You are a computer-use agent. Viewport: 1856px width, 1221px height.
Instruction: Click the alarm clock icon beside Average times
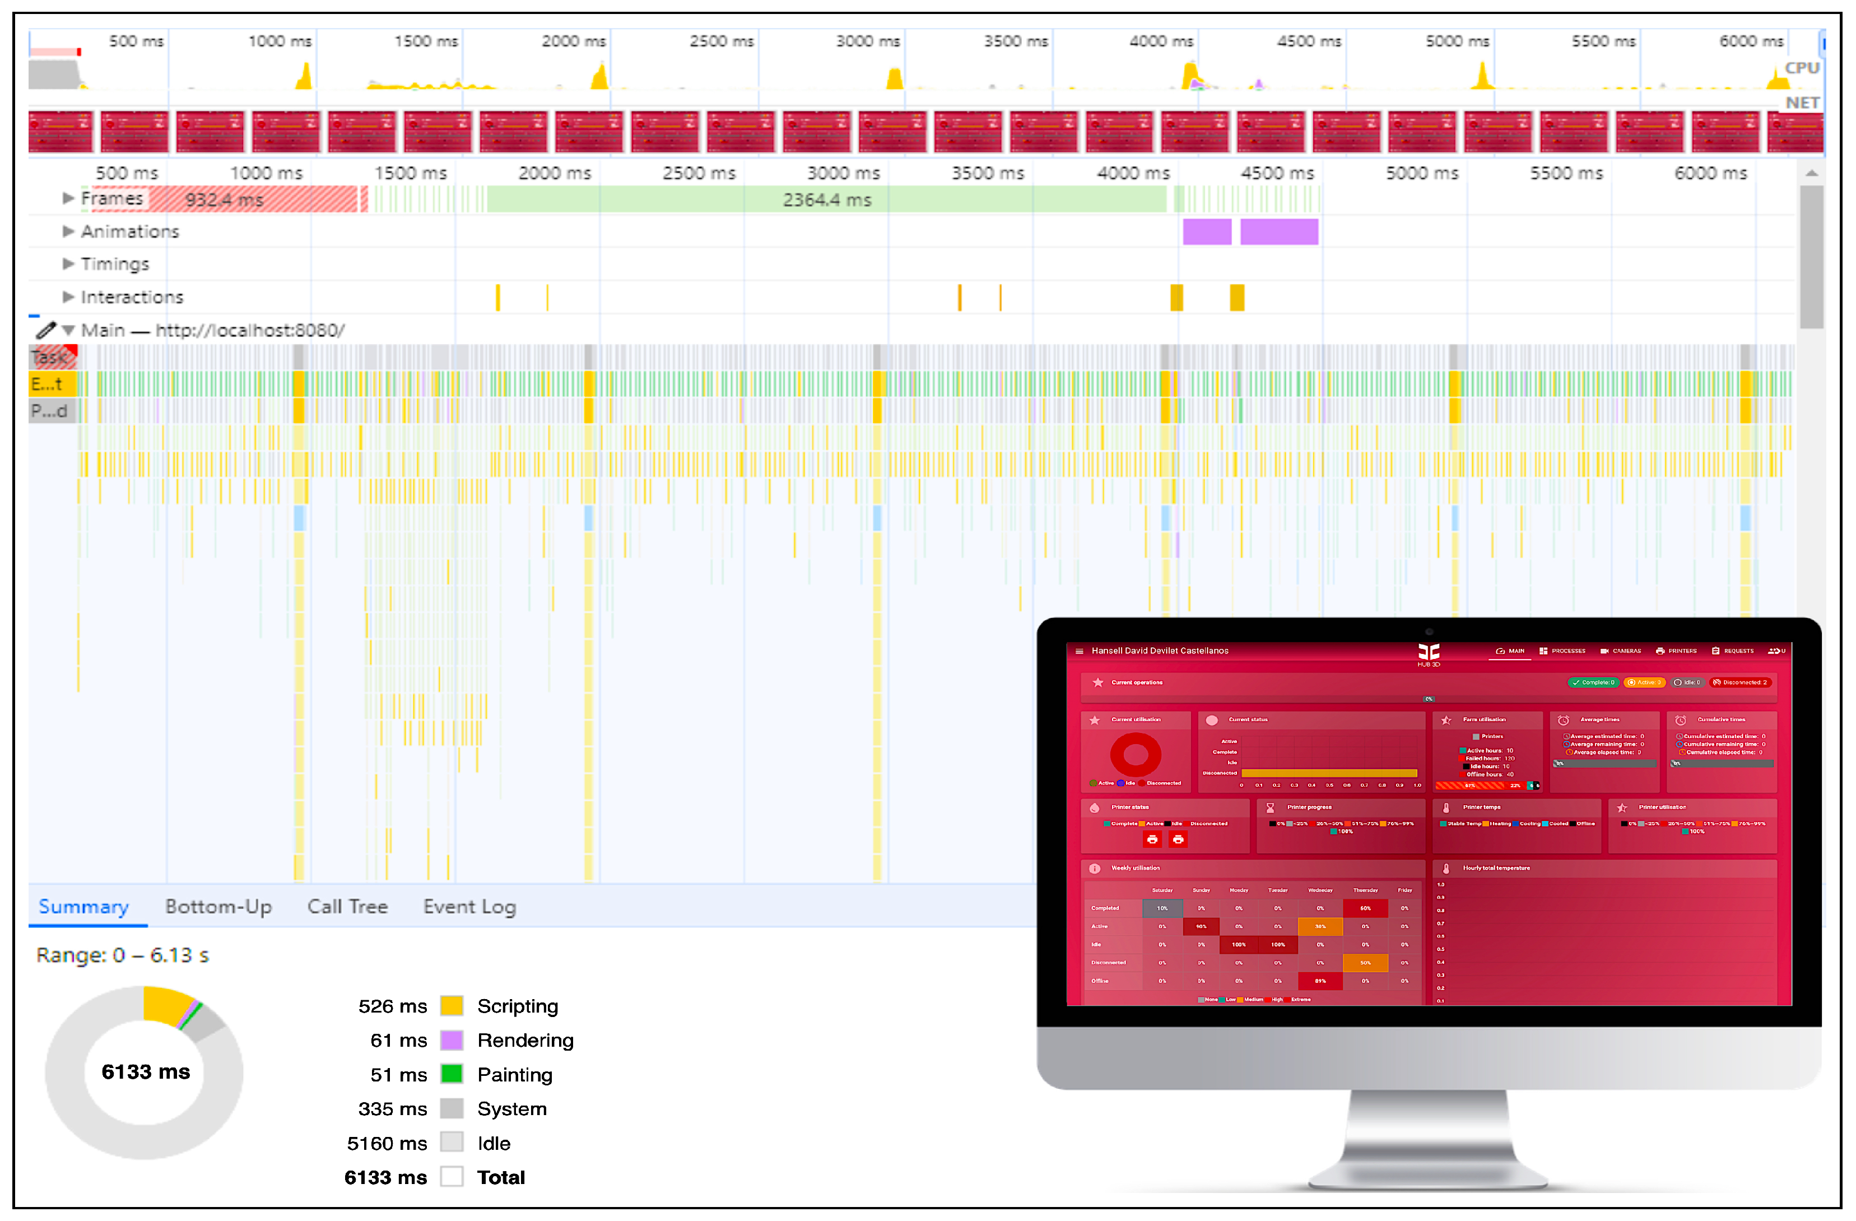pos(1564,720)
